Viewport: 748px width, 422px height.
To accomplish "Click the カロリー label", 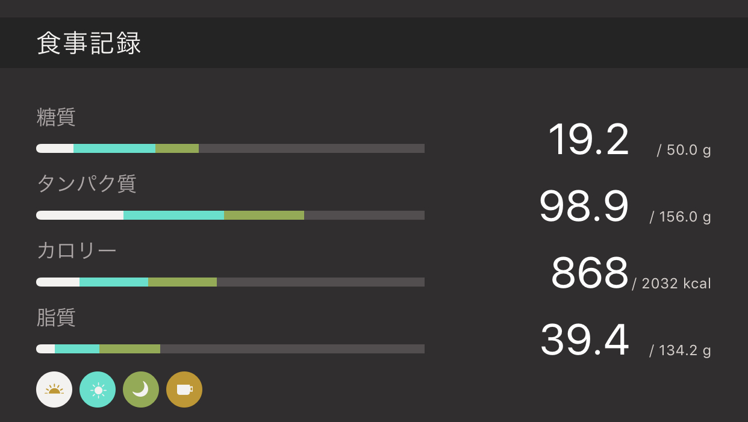I will (76, 250).
